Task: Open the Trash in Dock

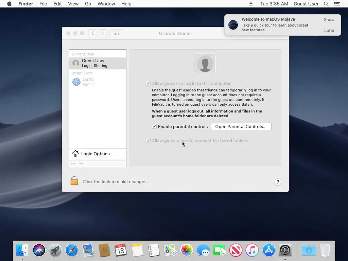Action: pyautogui.click(x=325, y=250)
